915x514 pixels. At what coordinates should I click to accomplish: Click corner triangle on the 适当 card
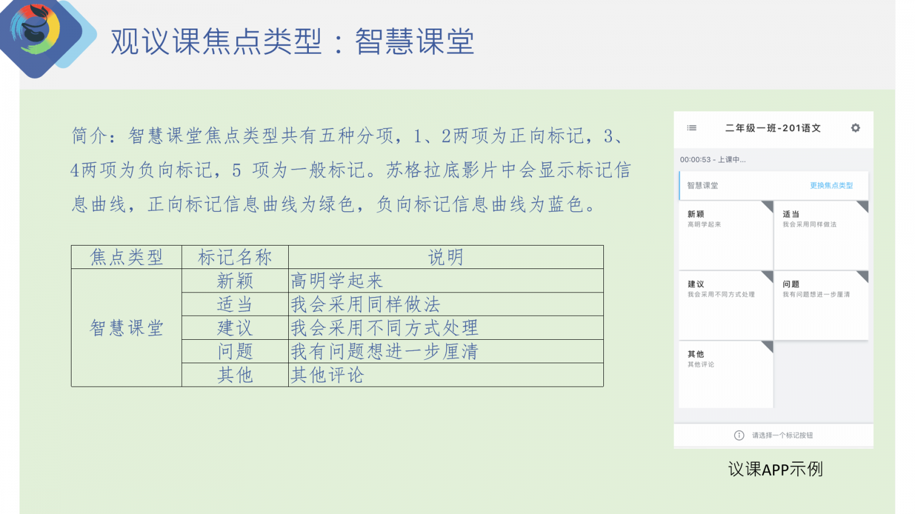tap(863, 206)
